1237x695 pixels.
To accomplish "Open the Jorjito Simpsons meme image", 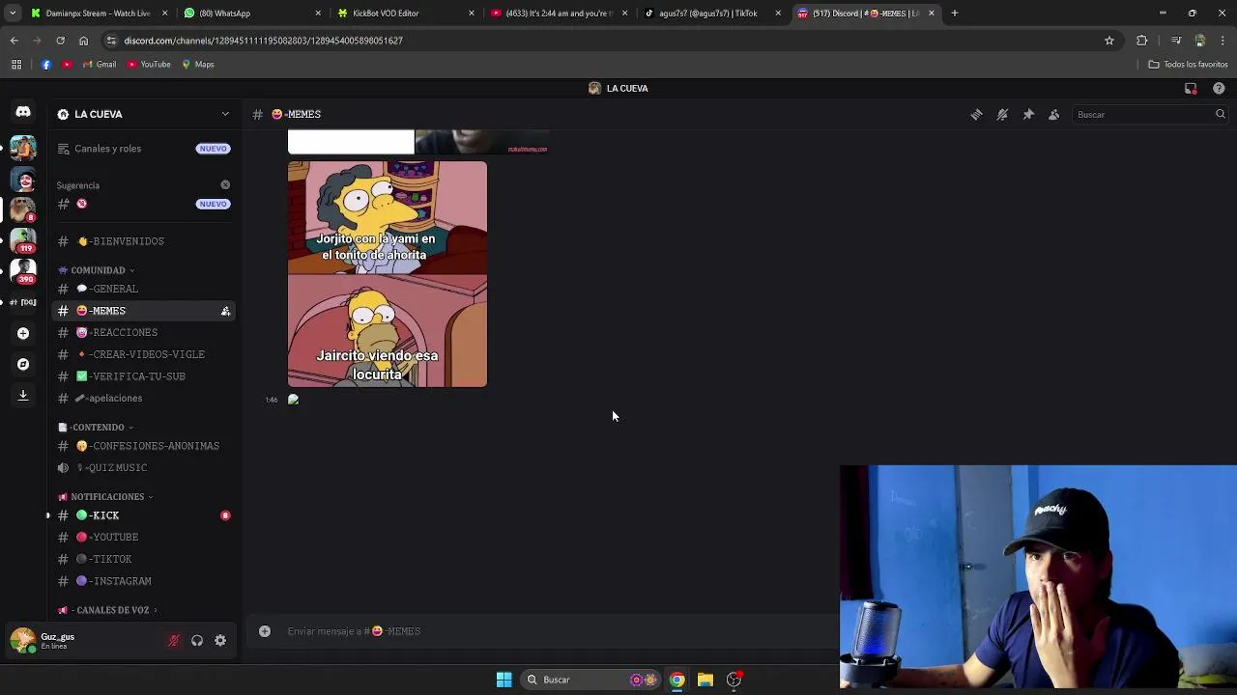I will click(x=388, y=274).
